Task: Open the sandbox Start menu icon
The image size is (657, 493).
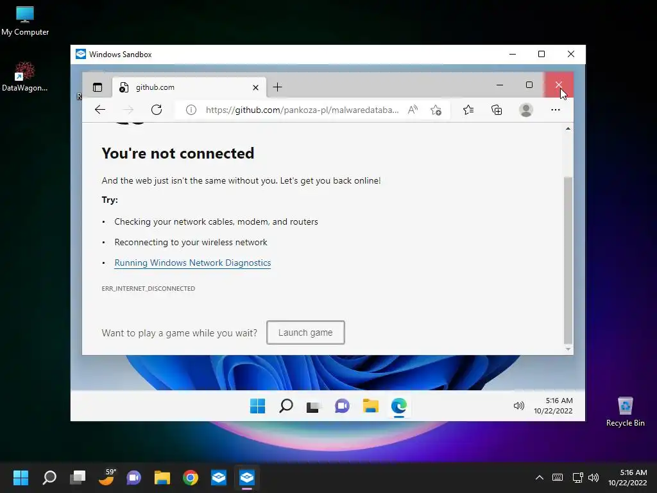Action: click(258, 406)
